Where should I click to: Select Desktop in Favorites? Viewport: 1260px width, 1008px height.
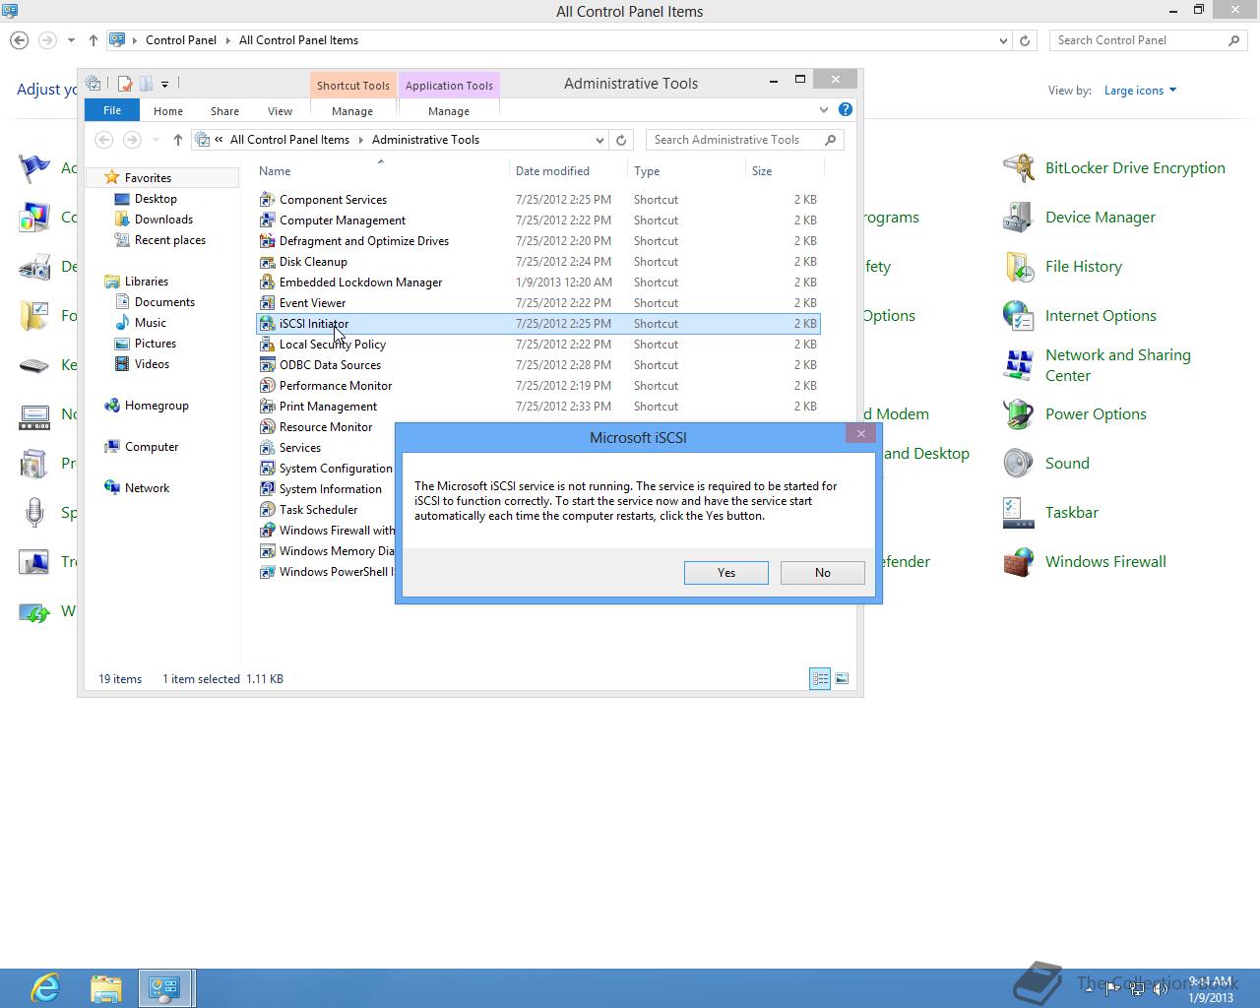pyautogui.click(x=156, y=199)
